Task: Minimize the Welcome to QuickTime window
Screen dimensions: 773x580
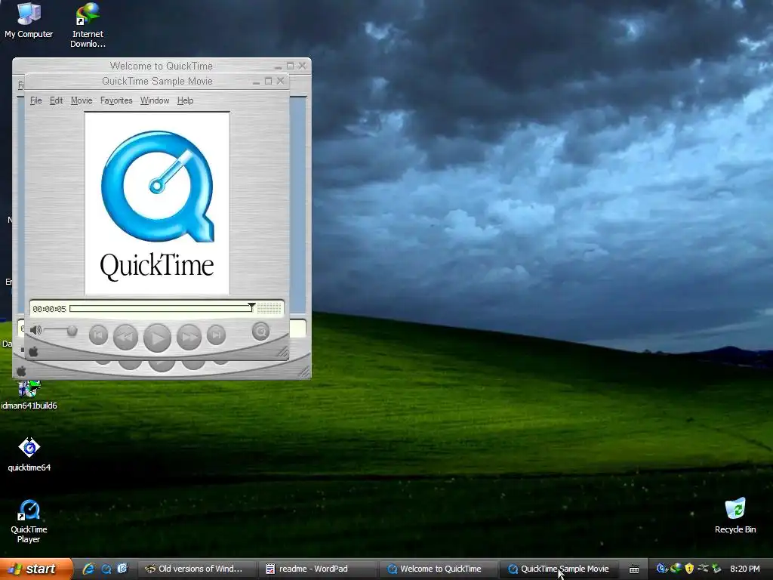Action: pyautogui.click(x=278, y=66)
